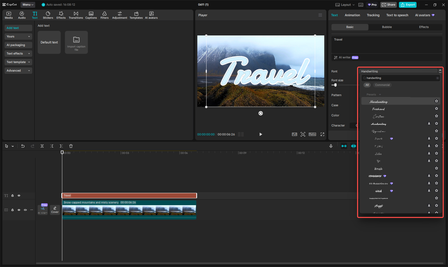The width and height of the screenshot is (448, 267).
Task: Clear the handwriting font search field
Action: coord(437,78)
